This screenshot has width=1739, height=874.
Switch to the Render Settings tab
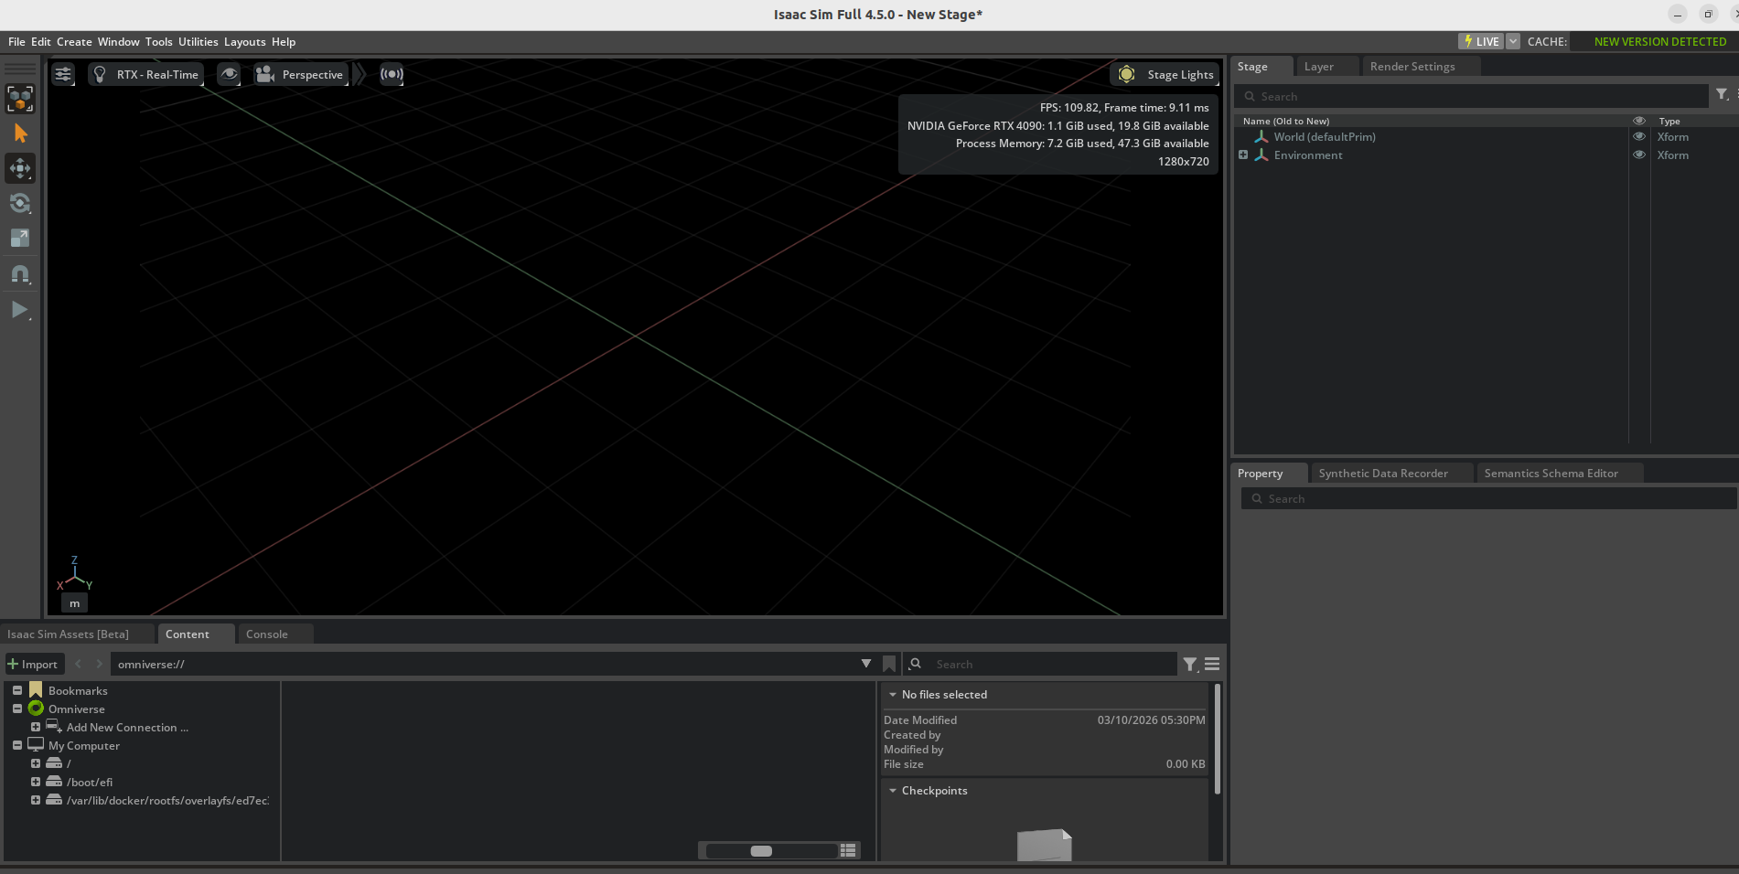click(1412, 67)
